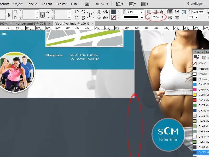Click the scale X percentage icon

(x=16, y=12)
